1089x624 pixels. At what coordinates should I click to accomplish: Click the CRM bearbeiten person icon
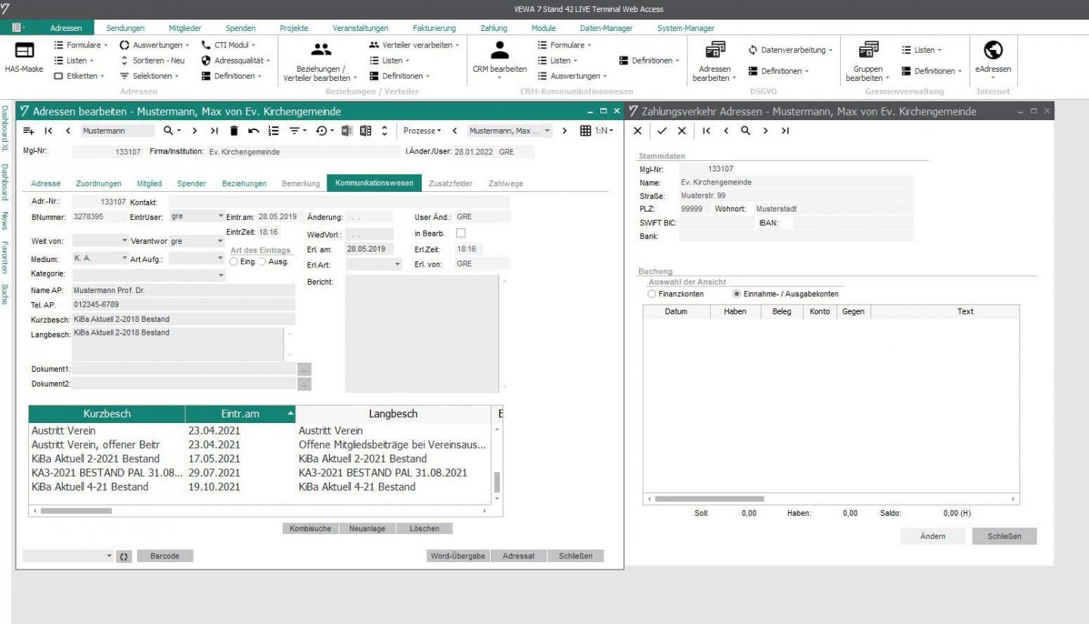(x=499, y=51)
